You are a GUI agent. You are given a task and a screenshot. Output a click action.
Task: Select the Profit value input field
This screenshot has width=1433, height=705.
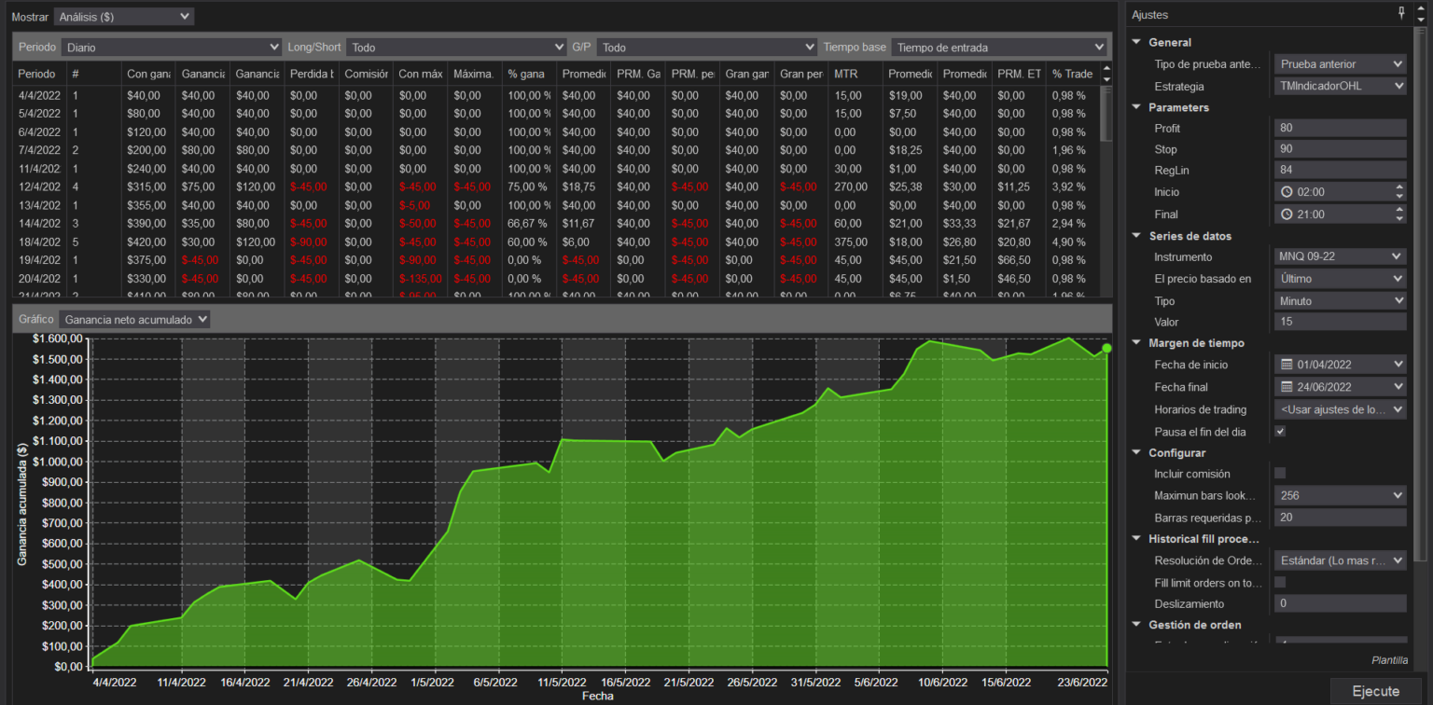pos(1340,128)
